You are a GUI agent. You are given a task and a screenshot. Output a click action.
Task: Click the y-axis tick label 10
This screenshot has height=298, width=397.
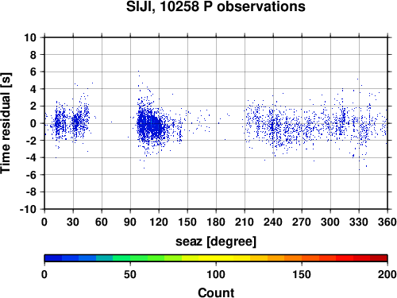point(30,37)
